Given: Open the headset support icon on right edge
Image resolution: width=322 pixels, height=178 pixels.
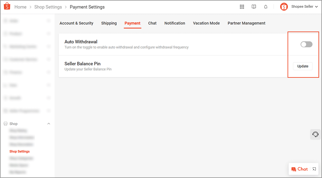Looking at the screenshot, I should 316,134.
